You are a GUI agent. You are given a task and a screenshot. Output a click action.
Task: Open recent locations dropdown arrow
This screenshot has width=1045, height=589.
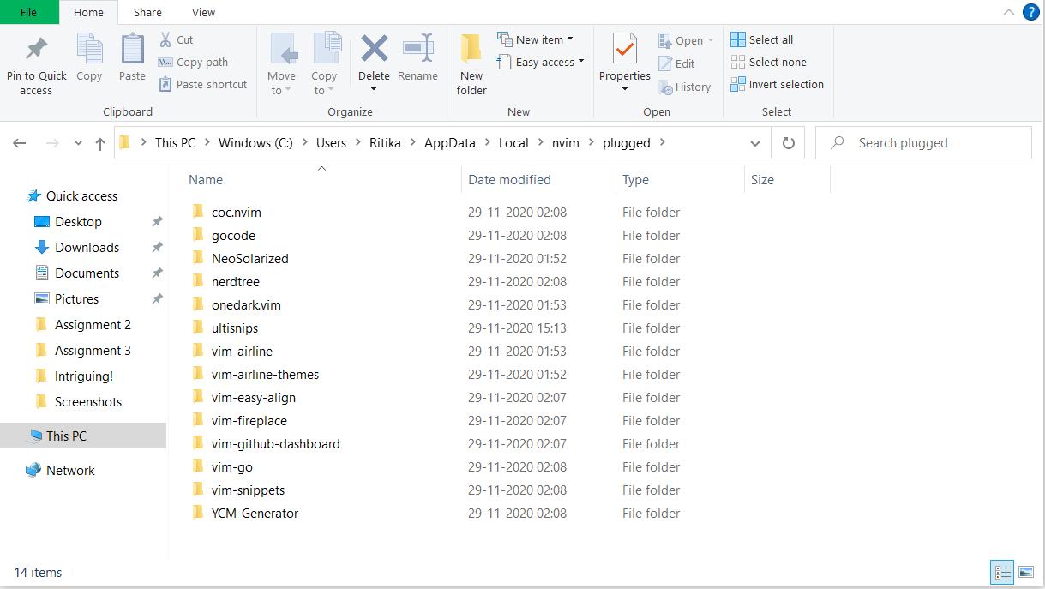pos(79,143)
